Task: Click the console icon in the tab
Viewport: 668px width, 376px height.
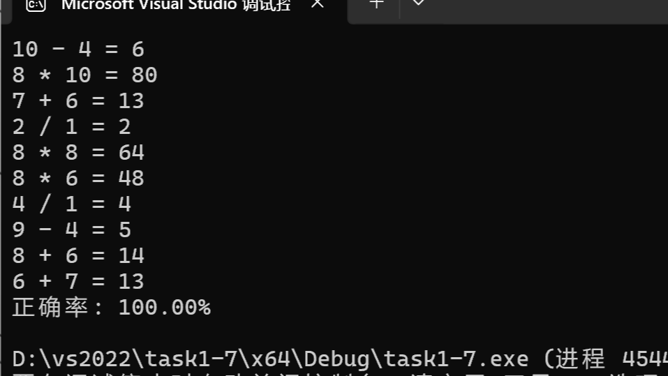Action: click(36, 5)
